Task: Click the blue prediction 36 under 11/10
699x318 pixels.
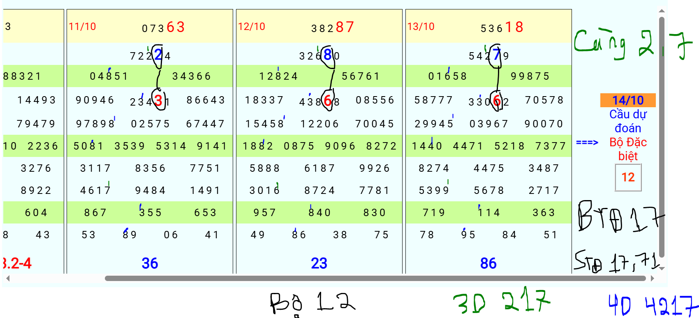Action: click(150, 263)
